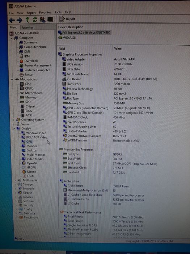Expand the Storage tree node
This screenshot has height=254, width=190.
[16, 184]
